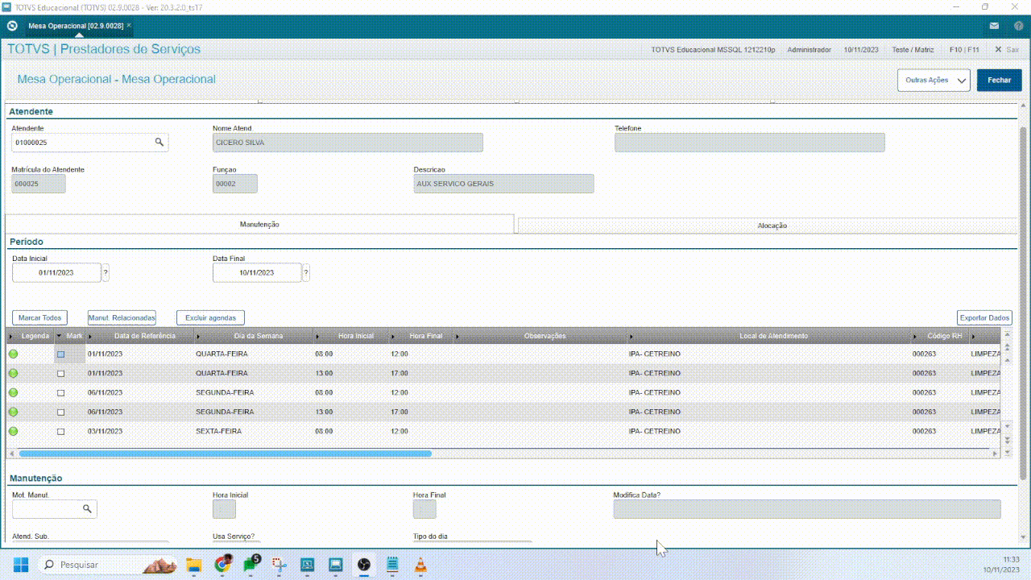The width and height of the screenshot is (1031, 580).
Task: Open File Explorer from taskbar
Action: [x=193, y=564]
